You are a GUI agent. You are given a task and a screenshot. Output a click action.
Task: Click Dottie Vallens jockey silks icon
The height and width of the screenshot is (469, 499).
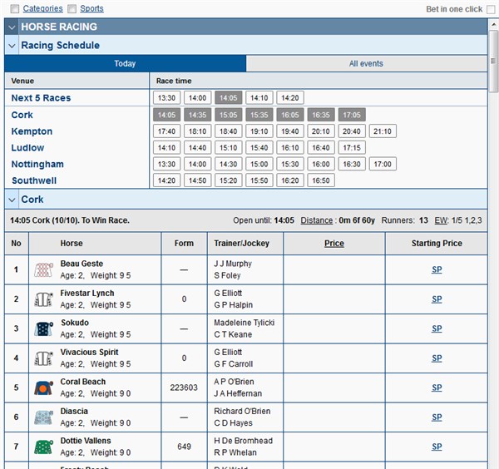coord(43,447)
